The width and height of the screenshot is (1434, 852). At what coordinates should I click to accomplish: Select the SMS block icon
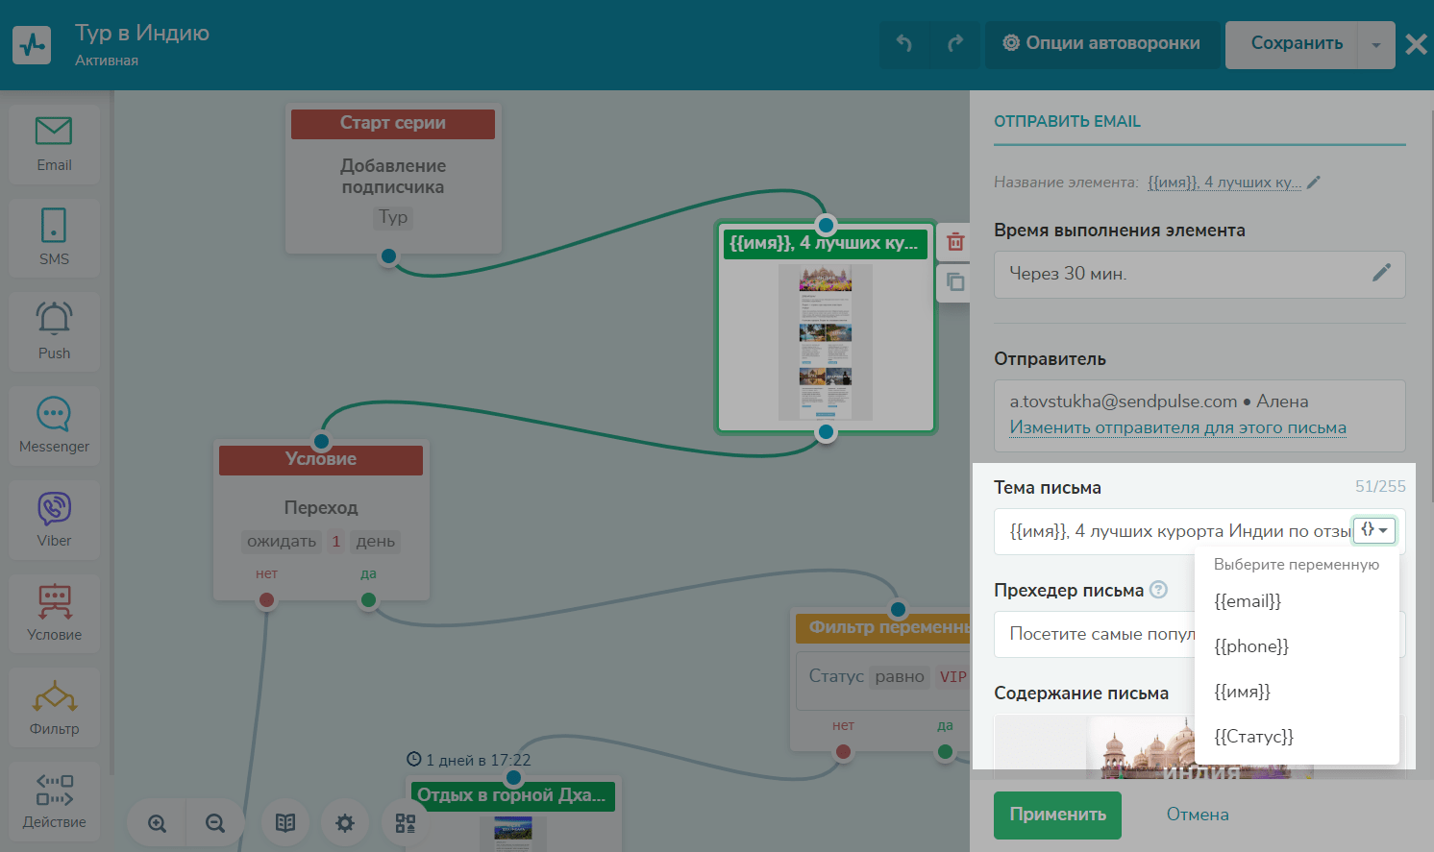(54, 236)
